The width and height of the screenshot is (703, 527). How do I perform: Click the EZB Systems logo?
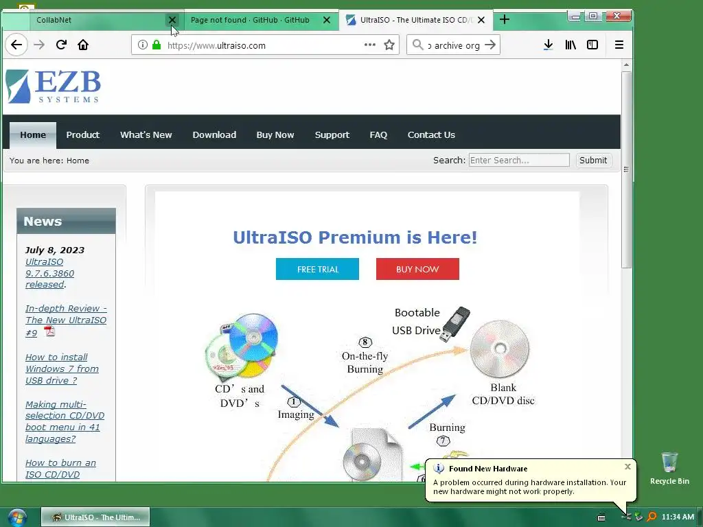(x=54, y=86)
